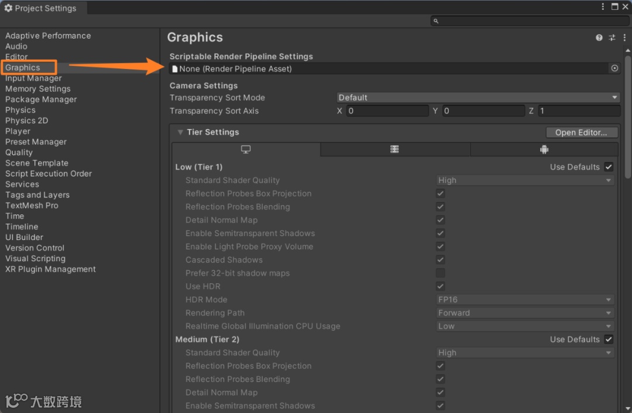Click the settings search field
Viewport: 632px width, 413px height.
pyautogui.click(x=529, y=21)
